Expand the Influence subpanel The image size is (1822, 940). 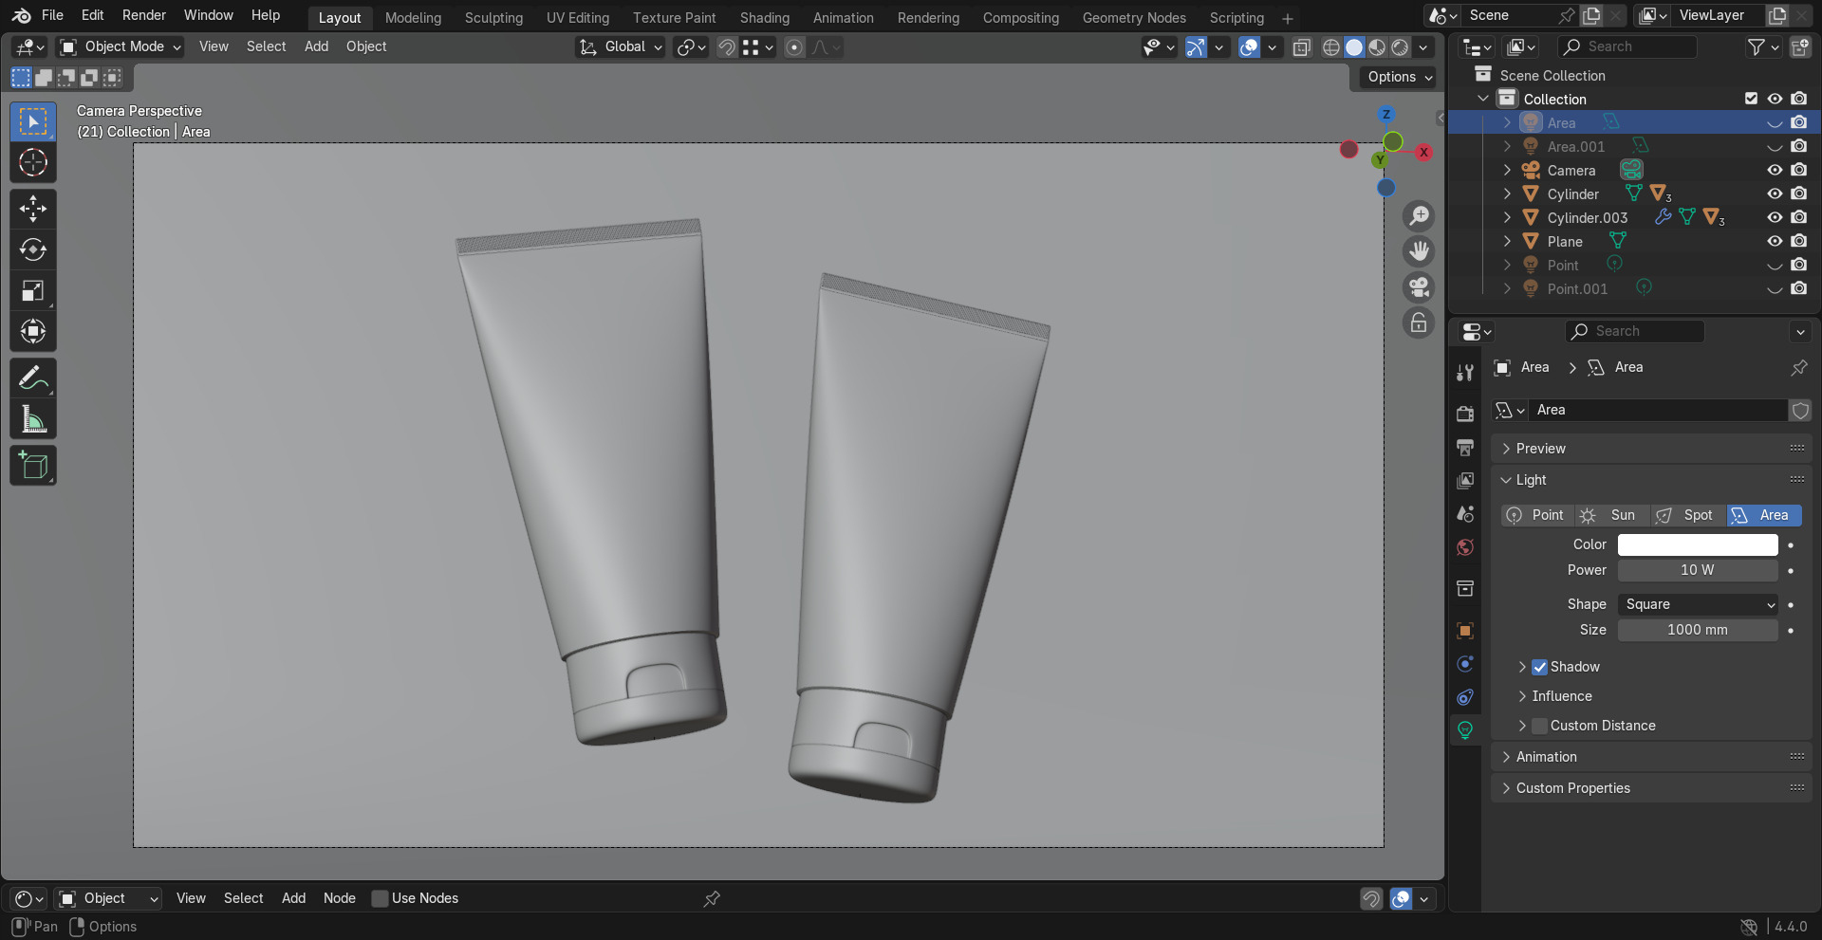pos(1561,696)
